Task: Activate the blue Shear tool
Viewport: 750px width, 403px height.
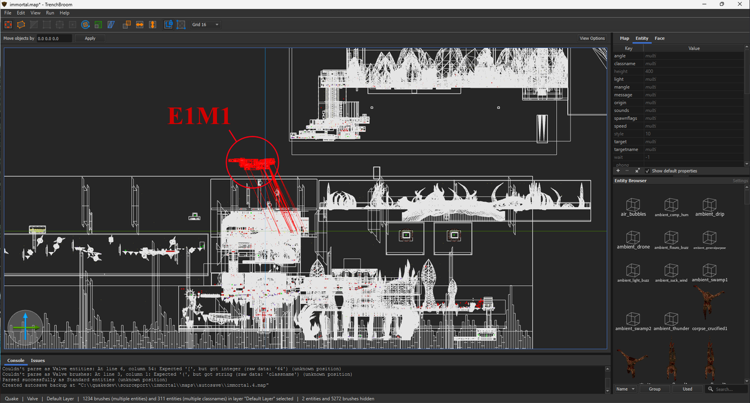Action: coord(111,25)
